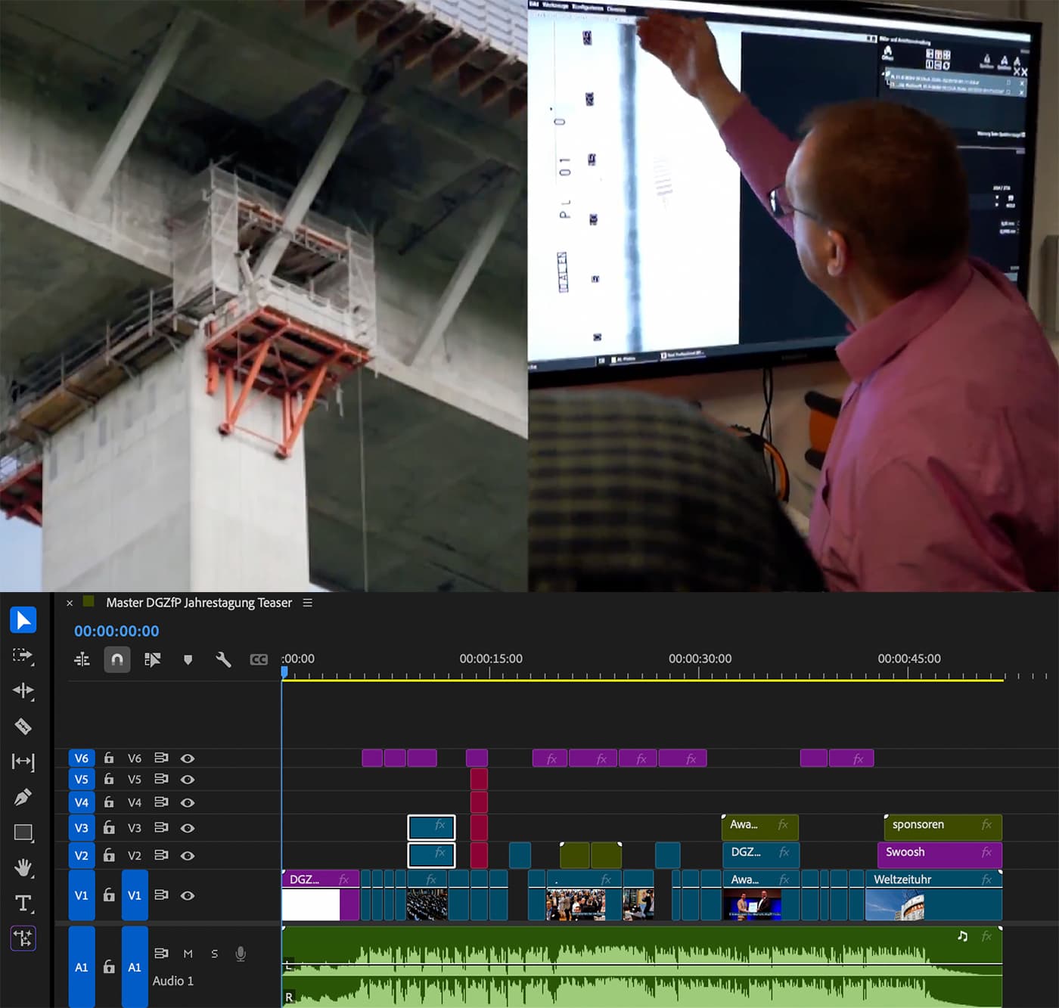Select the Ripple Edit tool
1059x1008 pixels.
click(x=23, y=690)
